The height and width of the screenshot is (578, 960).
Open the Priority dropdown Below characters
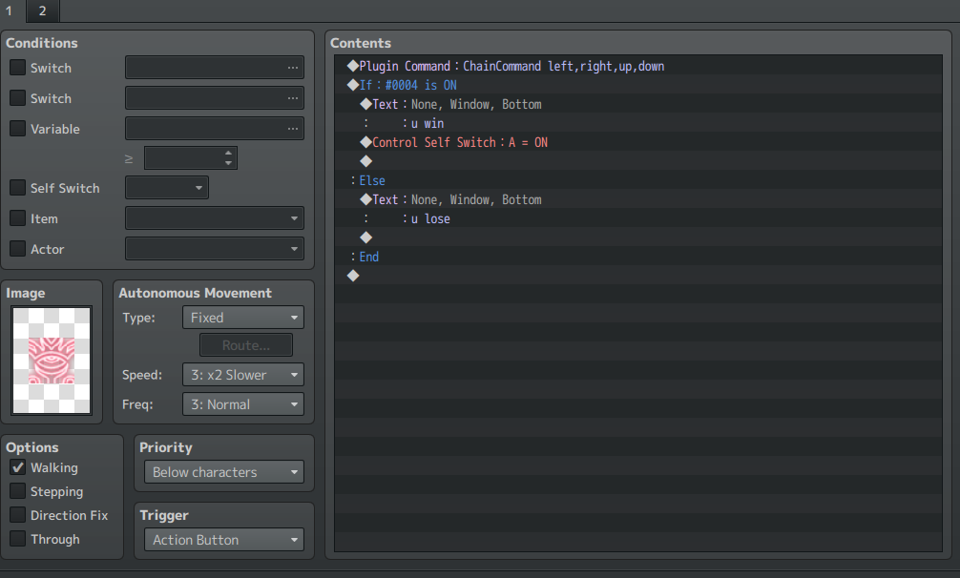pyautogui.click(x=224, y=472)
